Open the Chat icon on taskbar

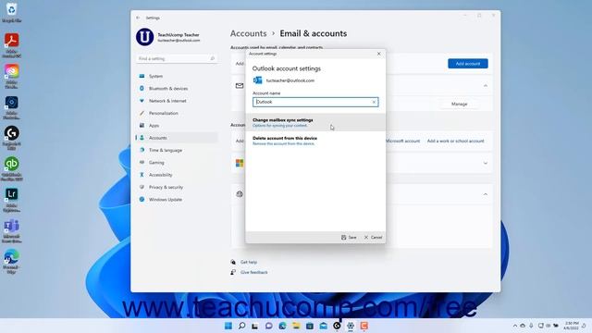coord(269,326)
